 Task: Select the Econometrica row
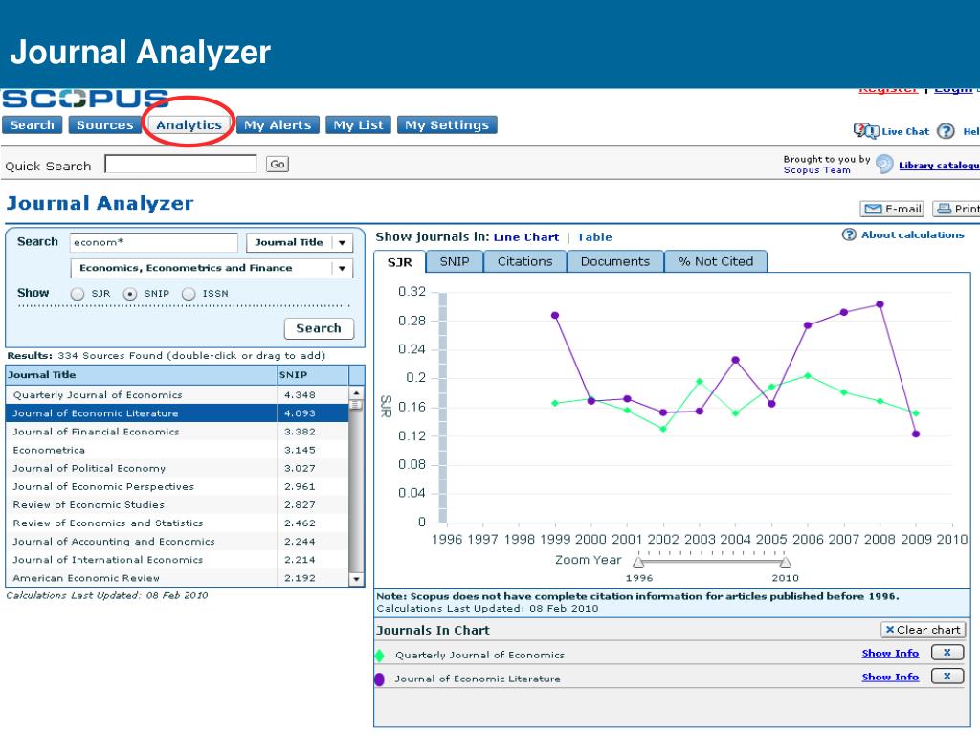177,450
